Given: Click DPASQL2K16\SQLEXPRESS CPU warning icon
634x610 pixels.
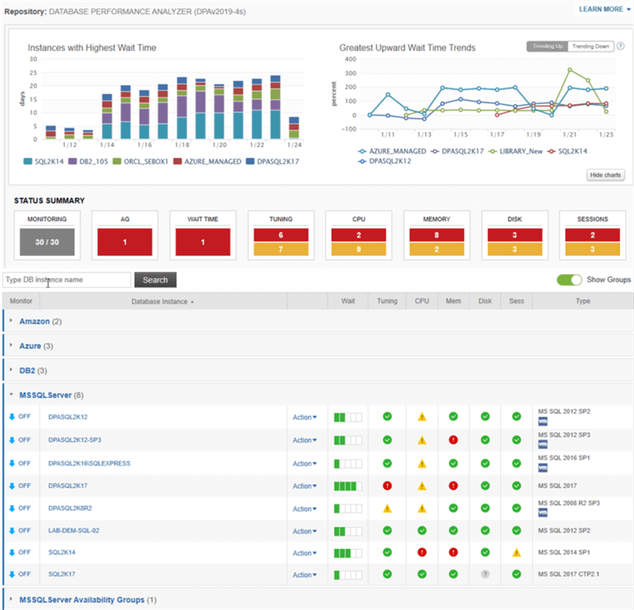Looking at the screenshot, I should tap(422, 464).
